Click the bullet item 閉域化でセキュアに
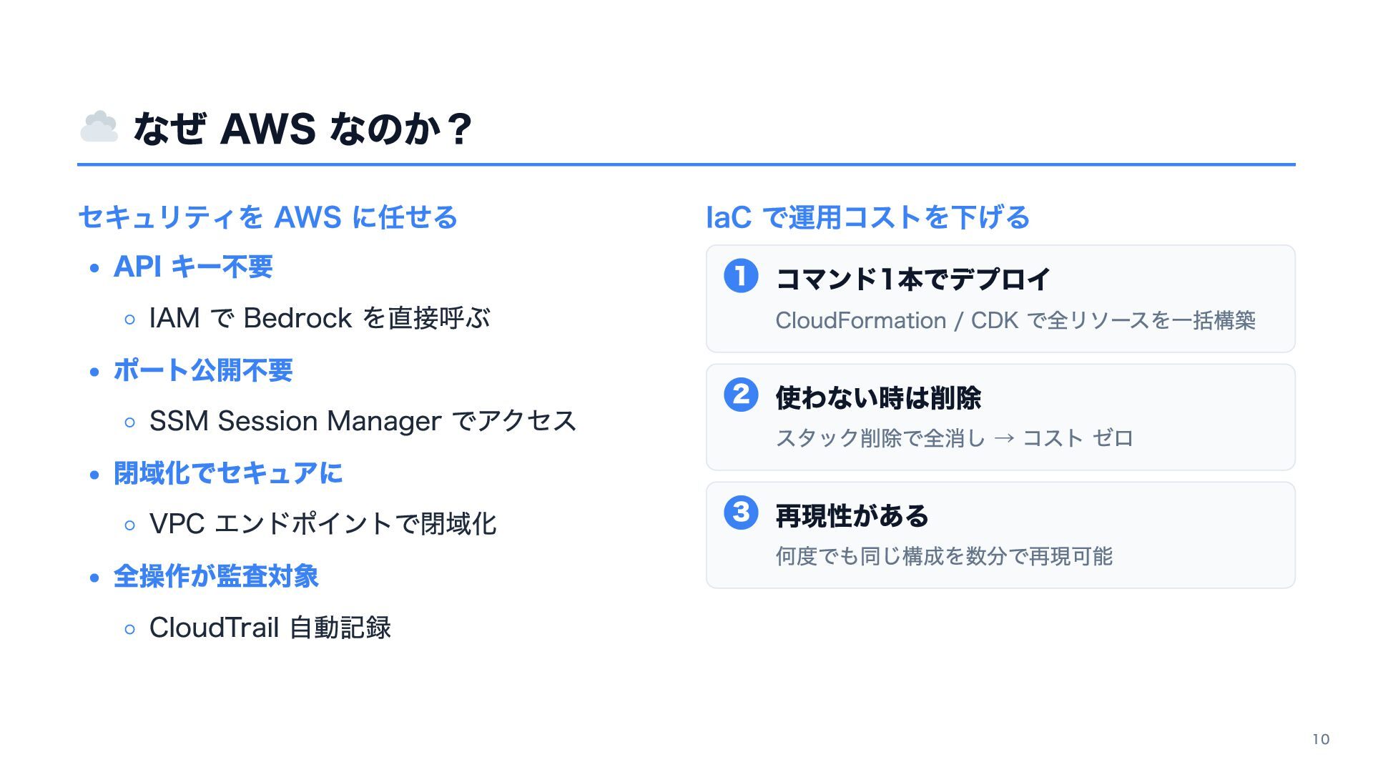The height and width of the screenshot is (772, 1373). click(228, 473)
